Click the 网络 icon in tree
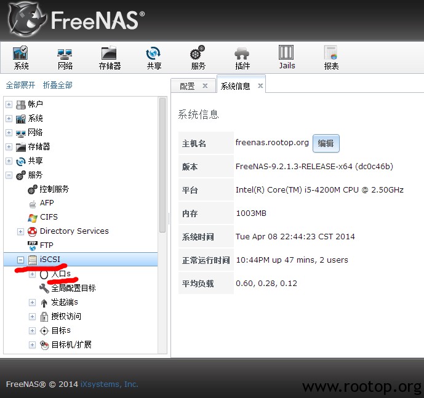 21,133
